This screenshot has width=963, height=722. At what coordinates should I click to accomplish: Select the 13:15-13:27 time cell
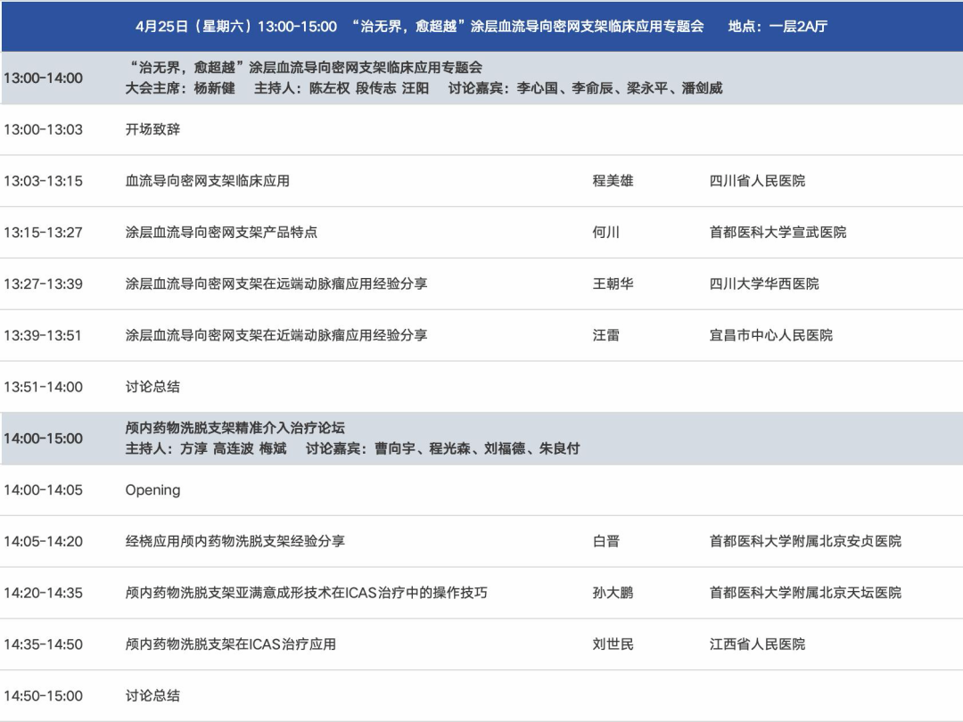point(43,233)
